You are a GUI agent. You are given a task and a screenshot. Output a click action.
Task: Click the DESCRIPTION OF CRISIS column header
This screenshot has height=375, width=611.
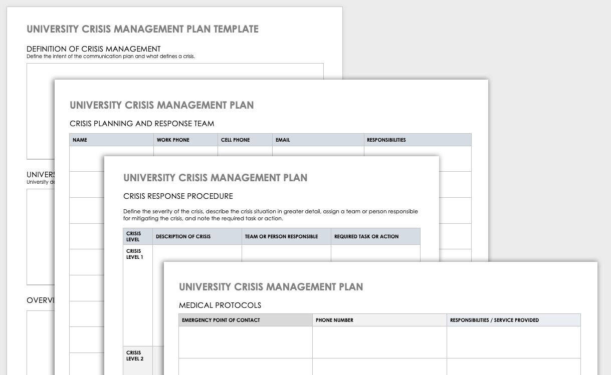pyautogui.click(x=197, y=236)
